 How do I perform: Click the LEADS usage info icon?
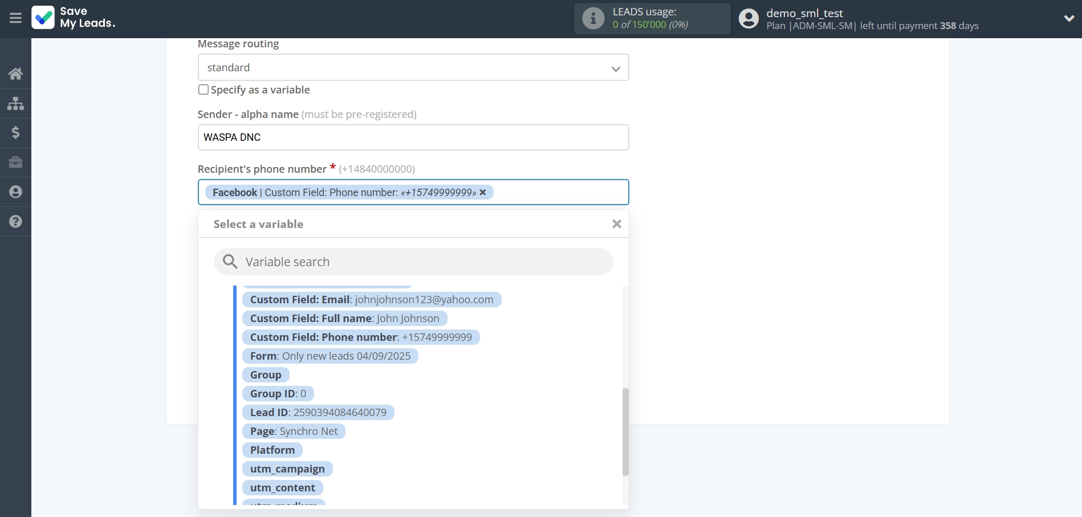pos(593,18)
